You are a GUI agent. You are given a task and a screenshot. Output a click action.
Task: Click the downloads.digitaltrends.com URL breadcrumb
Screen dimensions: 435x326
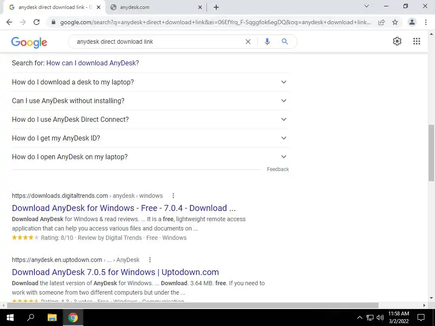click(87, 196)
